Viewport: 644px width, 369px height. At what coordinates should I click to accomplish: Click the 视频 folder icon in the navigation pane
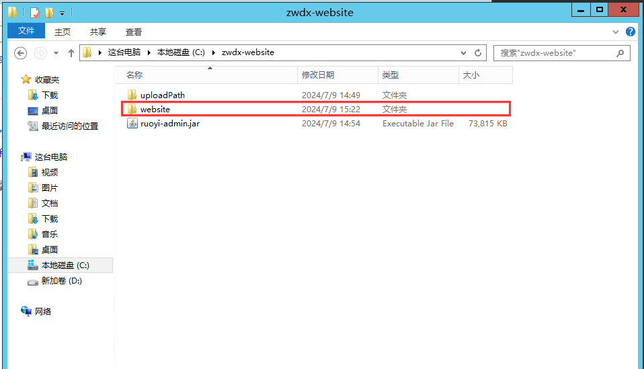[x=33, y=172]
